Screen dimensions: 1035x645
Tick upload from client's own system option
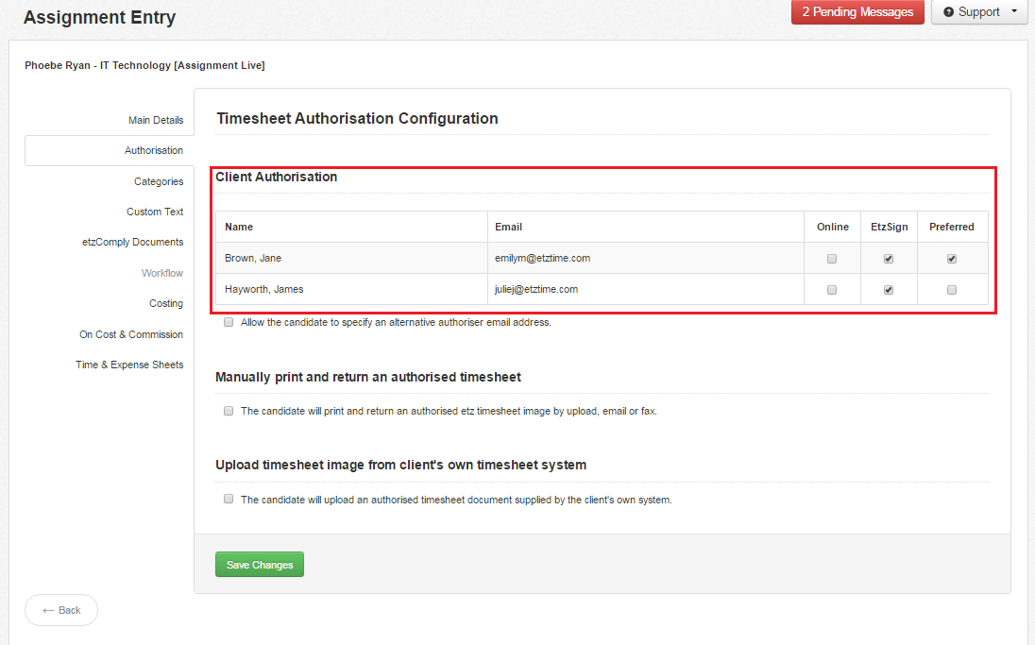(229, 500)
